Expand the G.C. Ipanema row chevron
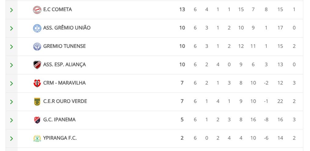This screenshot has width=310, height=151. [11, 120]
